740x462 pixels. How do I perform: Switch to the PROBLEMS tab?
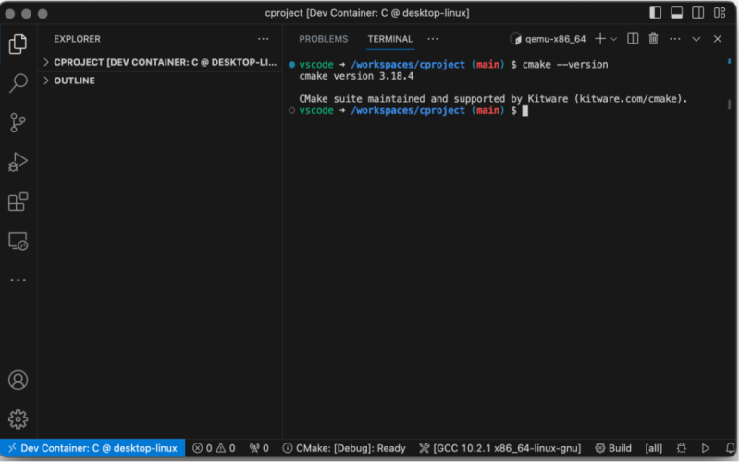tap(323, 39)
